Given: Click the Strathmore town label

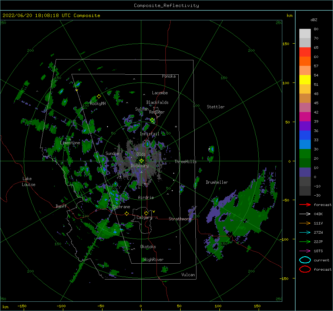Looking at the screenshot, I should (180, 219).
